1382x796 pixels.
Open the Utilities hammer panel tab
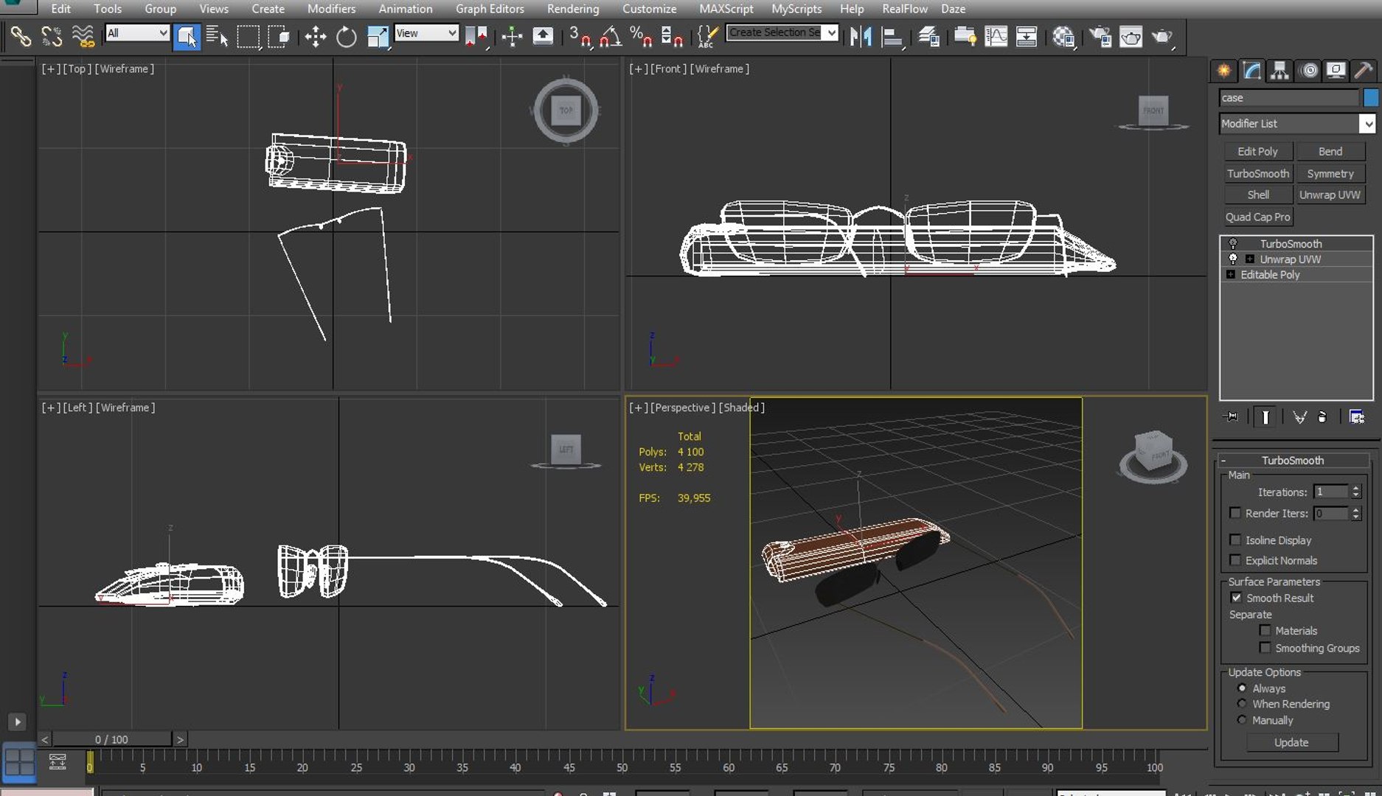point(1364,70)
